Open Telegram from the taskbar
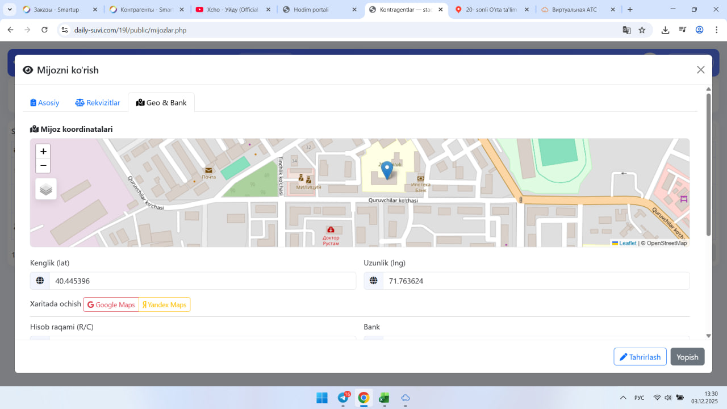Viewport: 727px width, 409px height. click(344, 398)
